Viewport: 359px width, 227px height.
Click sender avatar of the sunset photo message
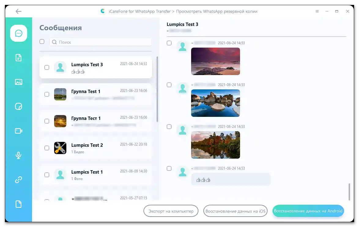pyautogui.click(x=183, y=47)
